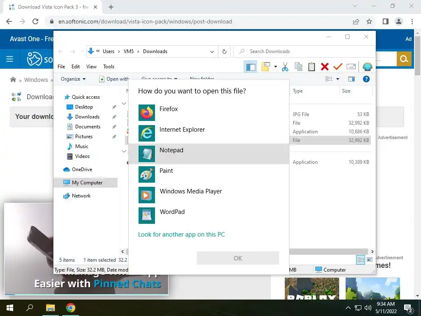Click the shell globe toolbar icon
The width and height of the screenshot is (421, 316).
(x=367, y=66)
